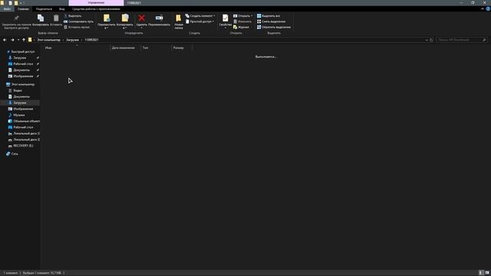Click Скопировать путь copy path command
The image size is (491, 276).
click(x=78, y=21)
